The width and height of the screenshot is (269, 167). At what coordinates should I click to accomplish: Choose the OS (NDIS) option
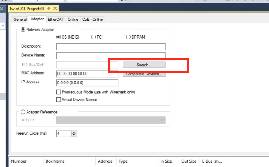[58, 37]
